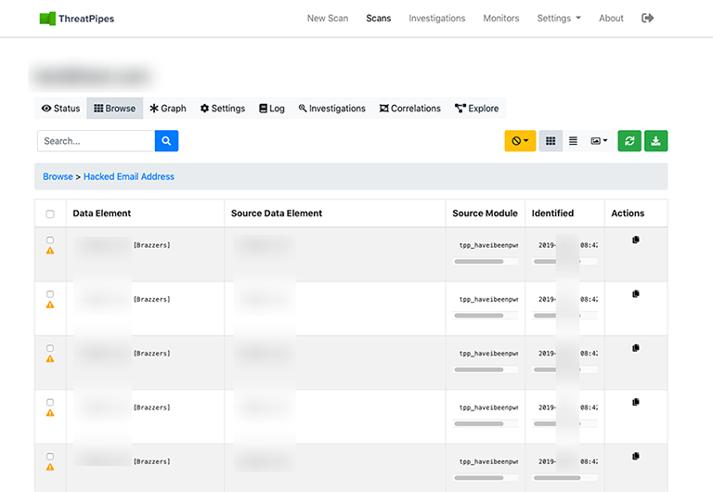Click the Search input field
This screenshot has height=492, width=713.
pos(96,141)
